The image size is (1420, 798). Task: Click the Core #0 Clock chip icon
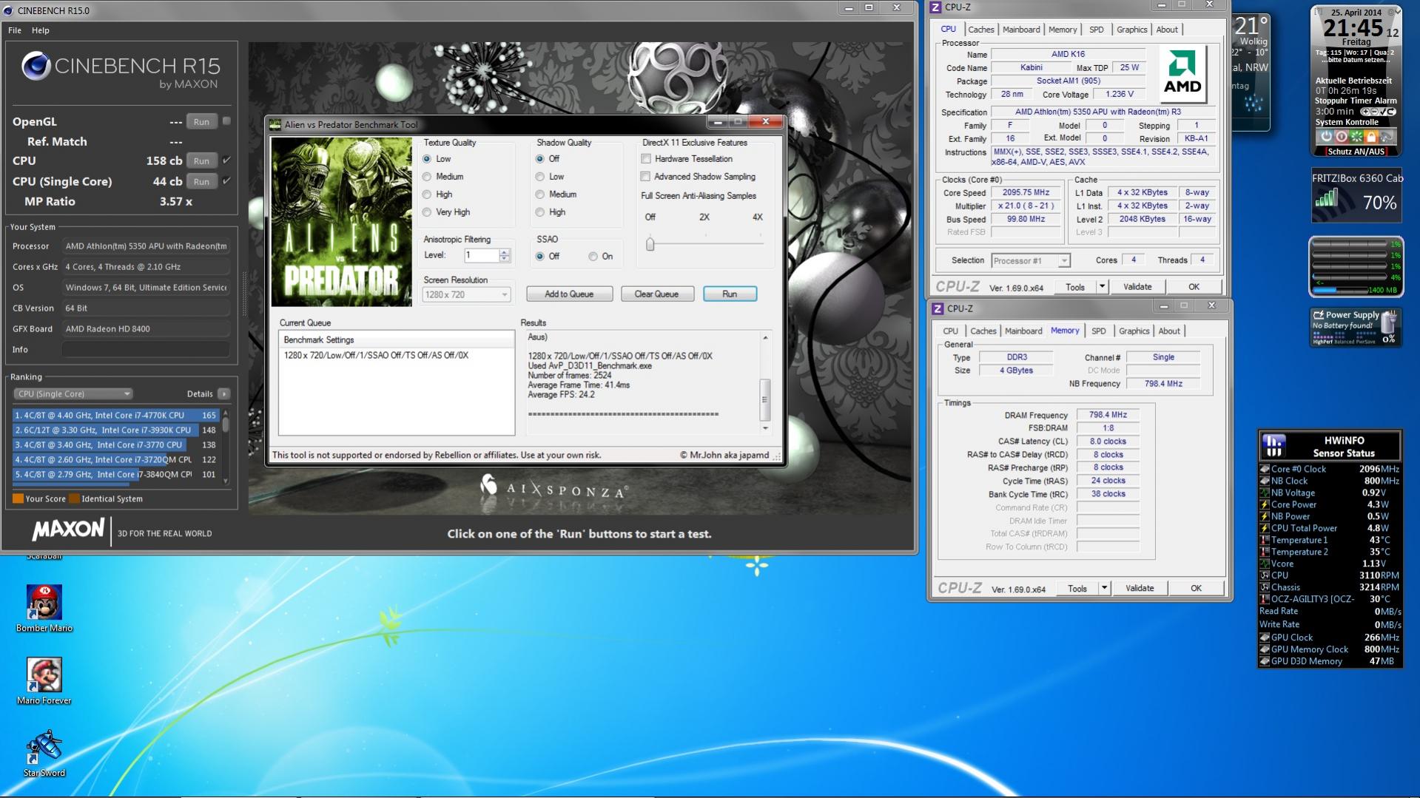coord(1265,469)
